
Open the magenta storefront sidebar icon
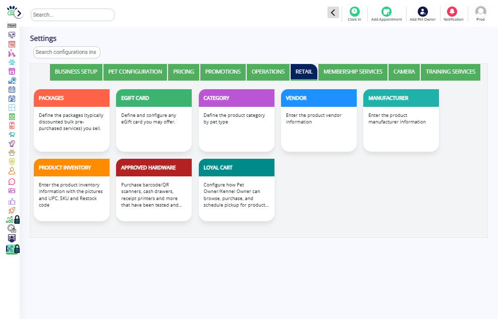12,72
